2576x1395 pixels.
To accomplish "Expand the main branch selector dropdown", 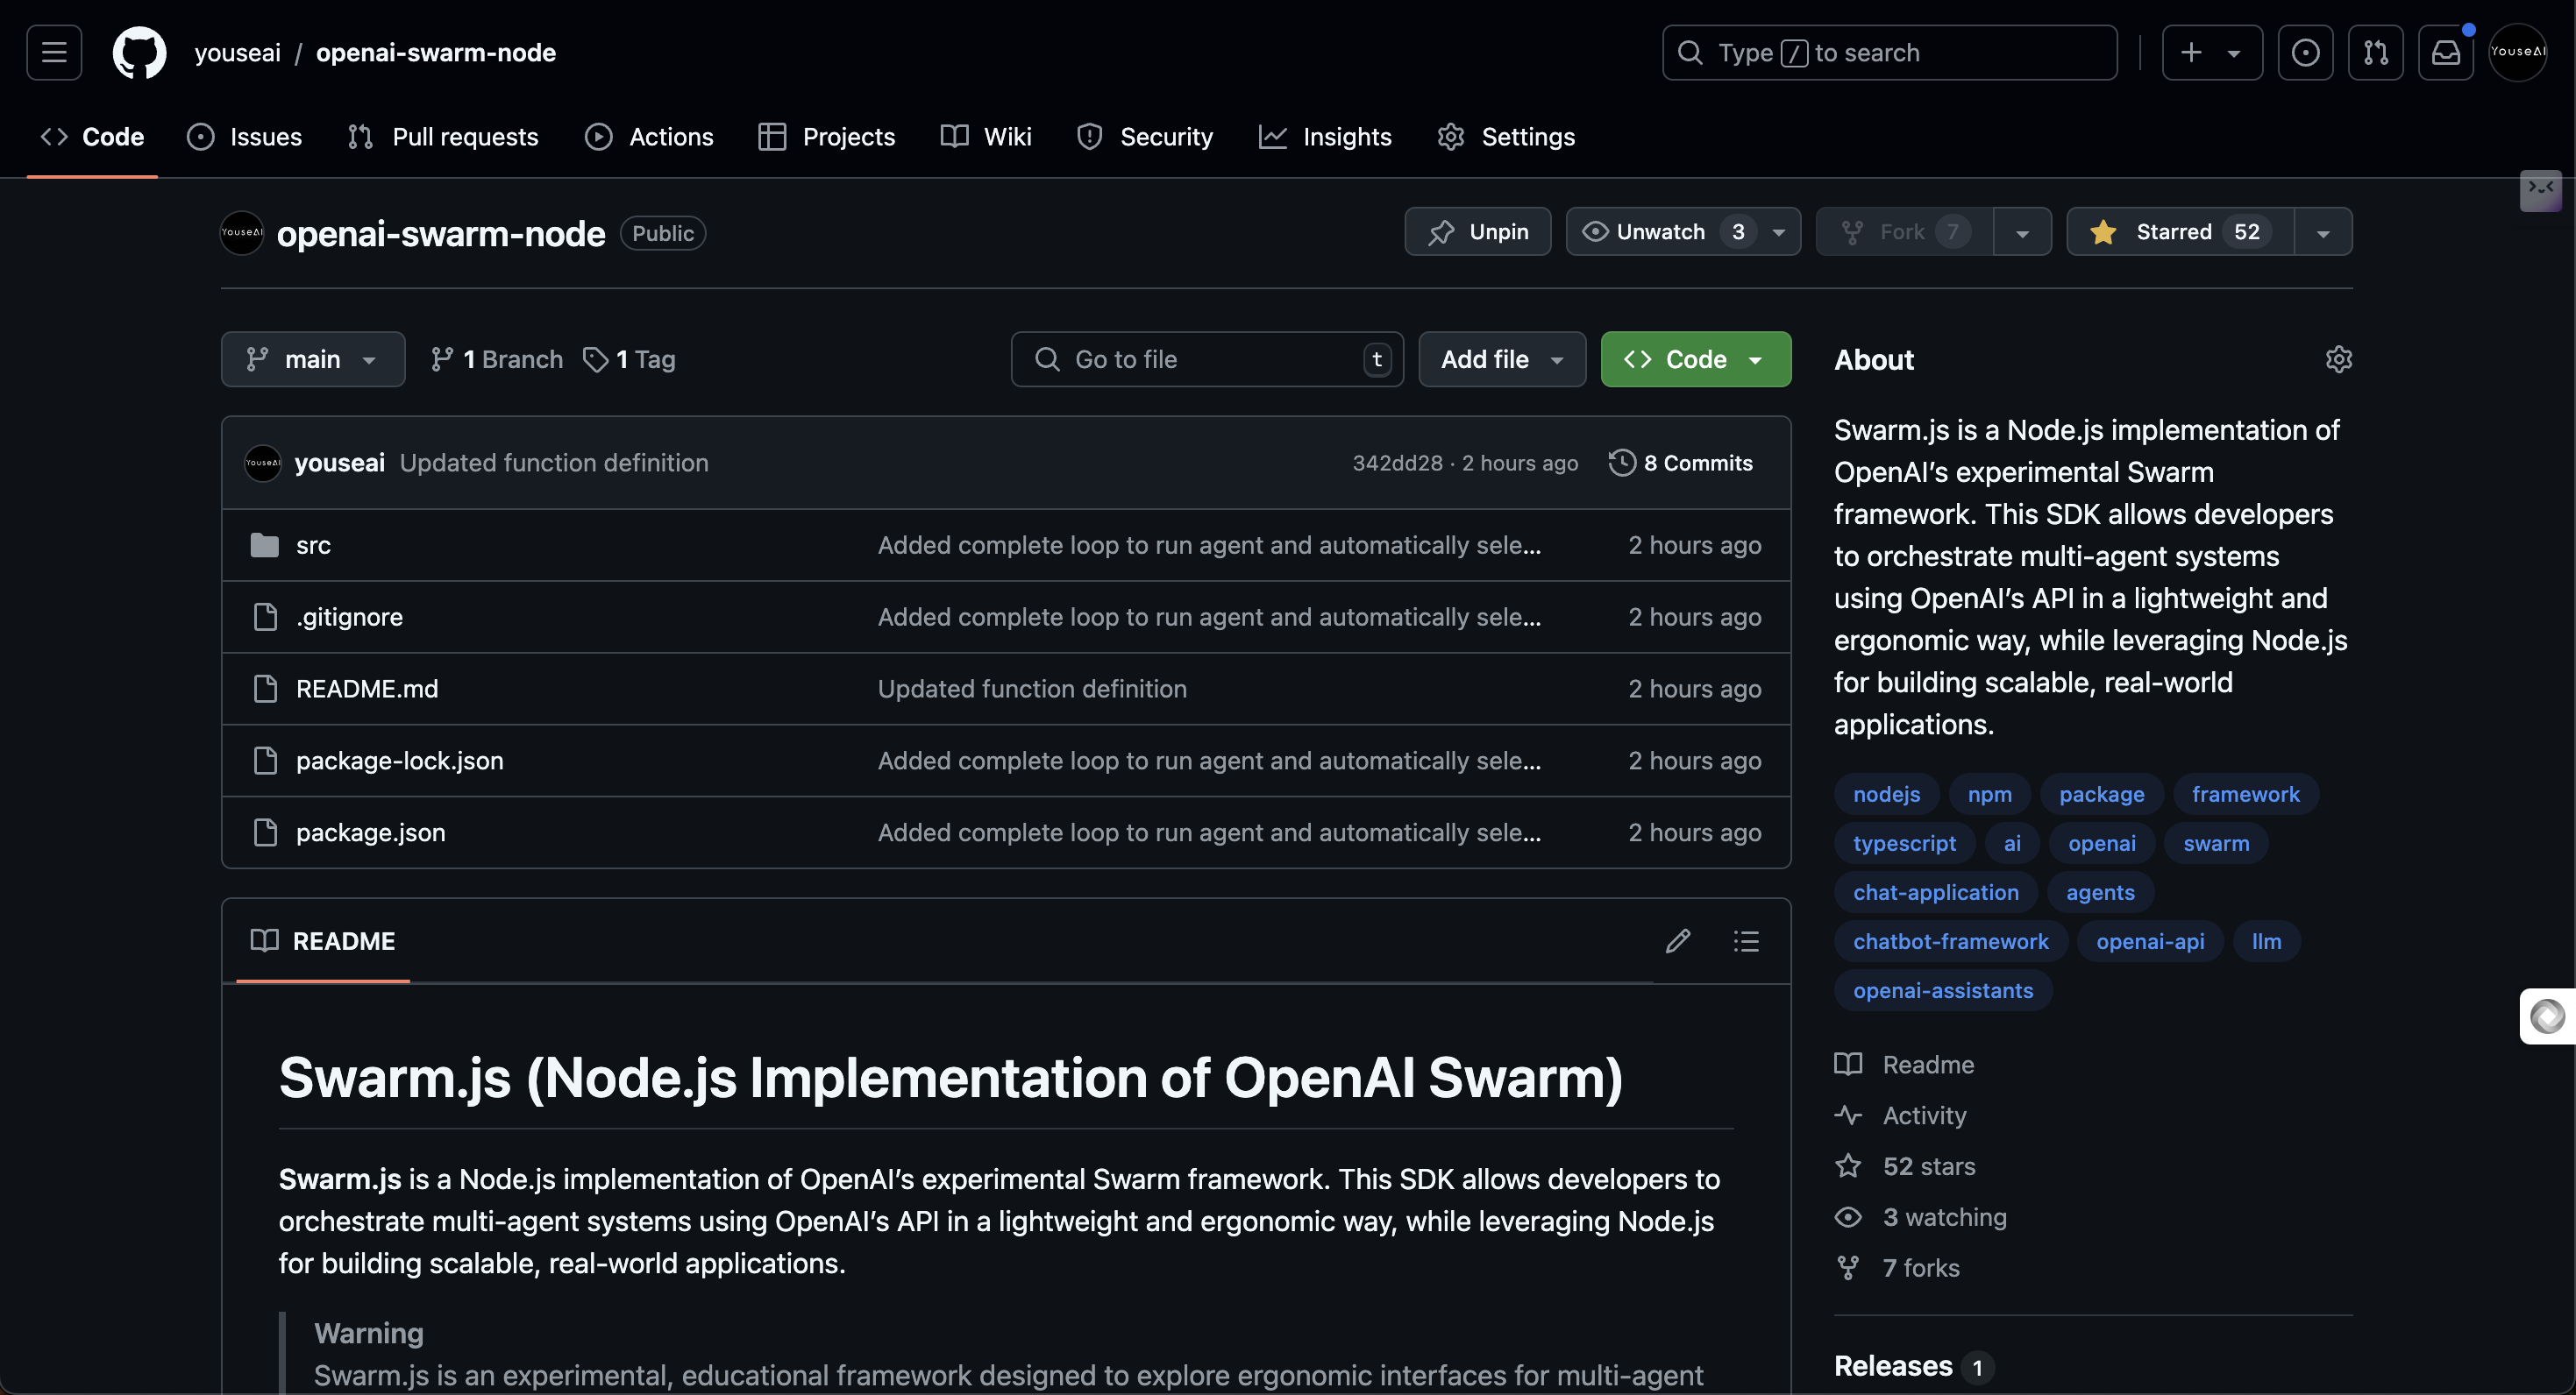I will (312, 358).
